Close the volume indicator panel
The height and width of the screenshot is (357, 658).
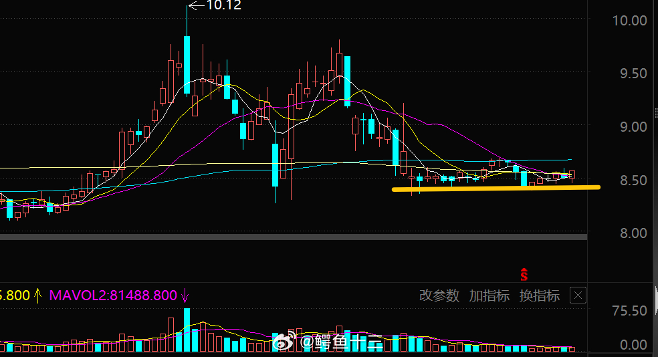coord(578,295)
